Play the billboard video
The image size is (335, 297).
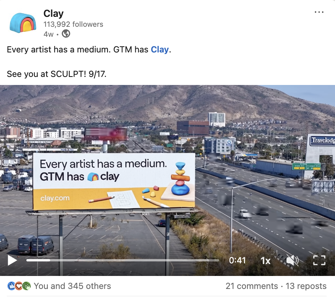tap(12, 260)
